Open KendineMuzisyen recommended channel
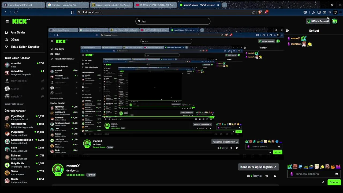The image size is (343, 193). 24,141
